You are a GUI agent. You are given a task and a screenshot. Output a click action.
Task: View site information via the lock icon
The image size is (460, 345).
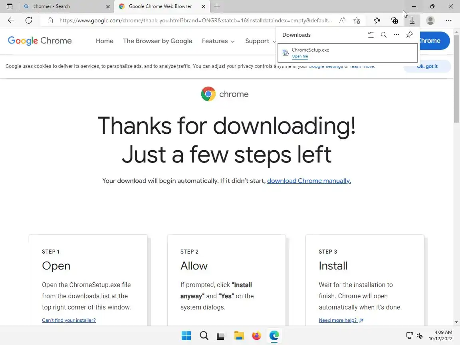tap(50, 20)
